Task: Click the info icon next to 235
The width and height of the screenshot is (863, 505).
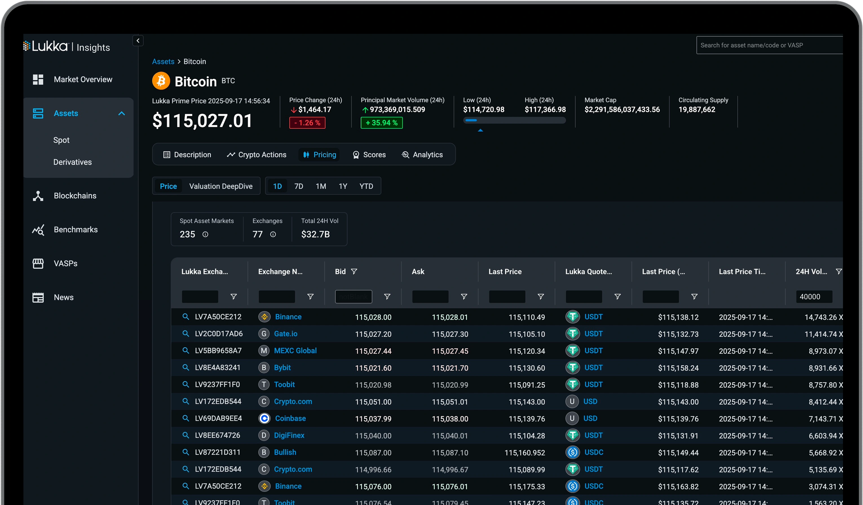Action: point(205,234)
